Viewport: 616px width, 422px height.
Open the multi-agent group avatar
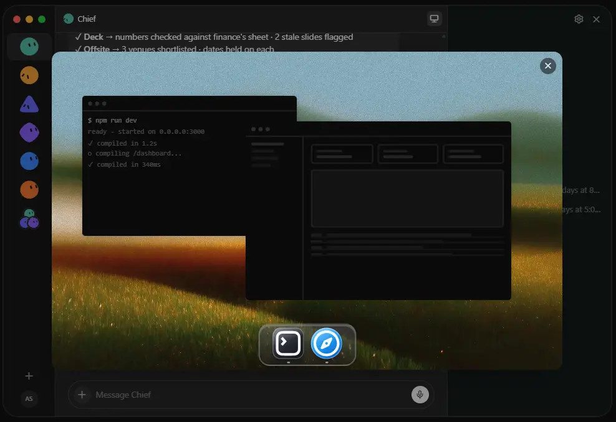coord(29,219)
